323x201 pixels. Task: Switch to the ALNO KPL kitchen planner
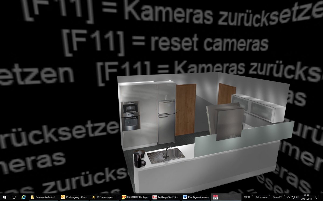(x=216, y=197)
